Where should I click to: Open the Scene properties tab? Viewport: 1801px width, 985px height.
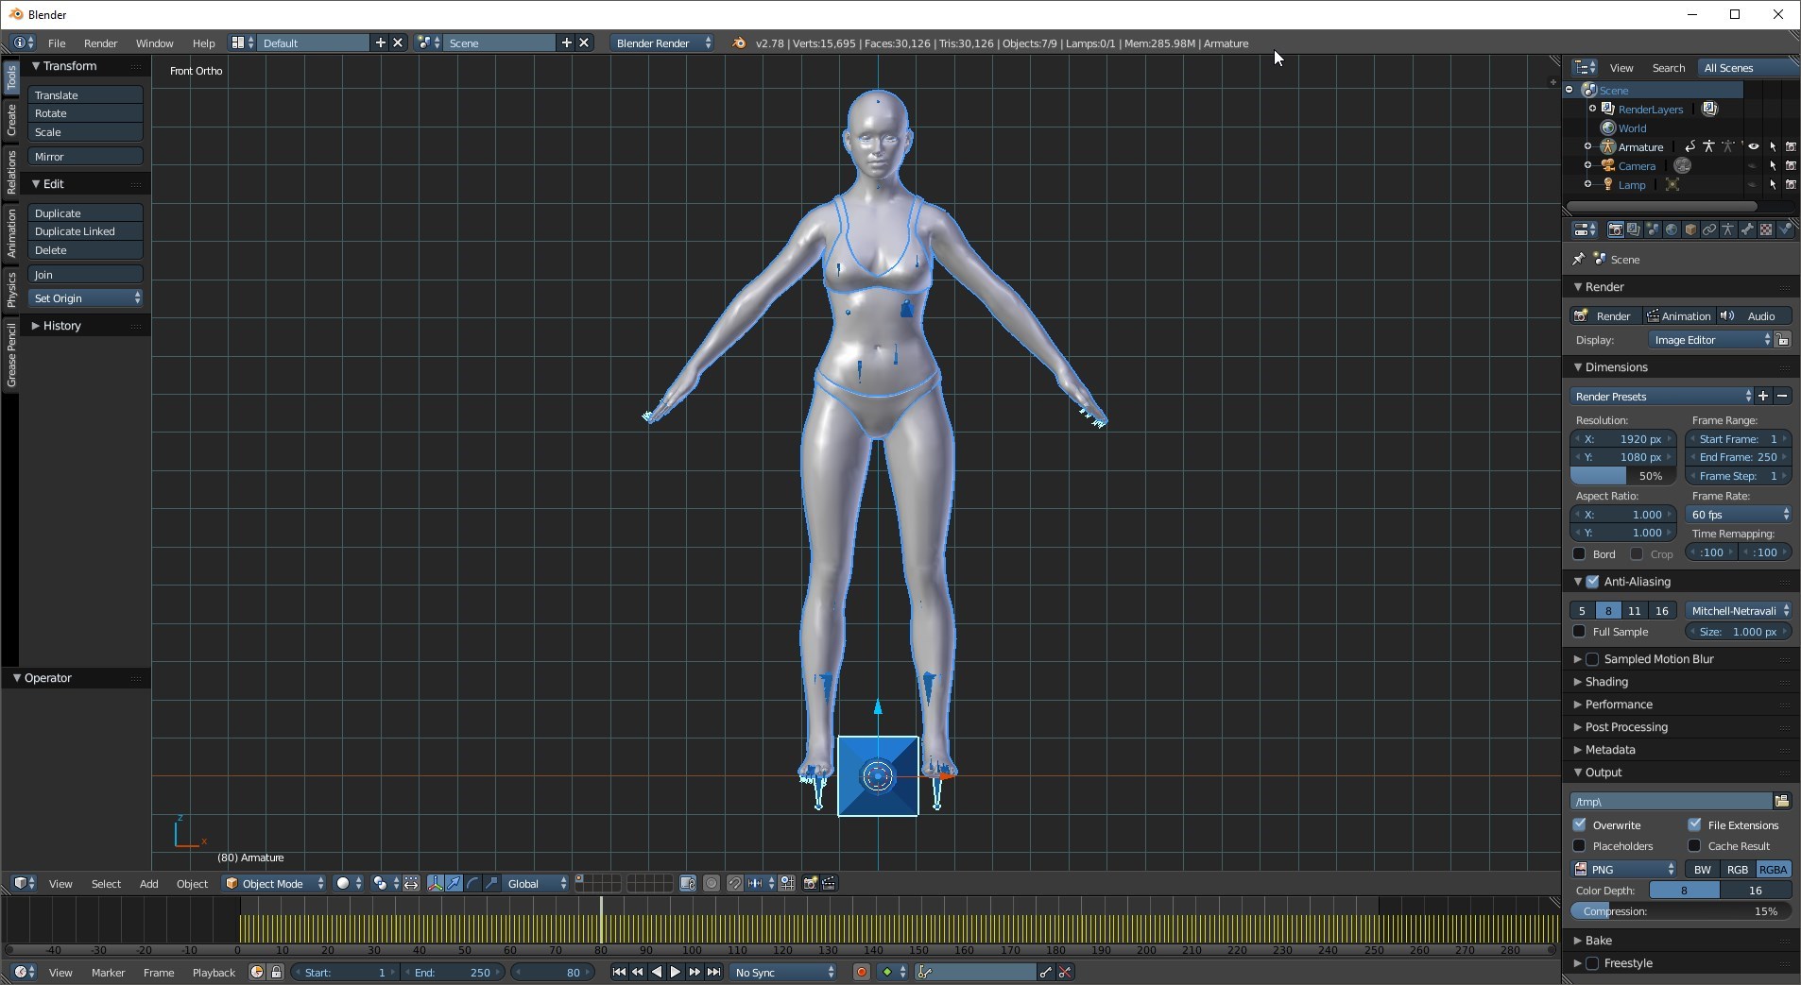coord(1653,229)
